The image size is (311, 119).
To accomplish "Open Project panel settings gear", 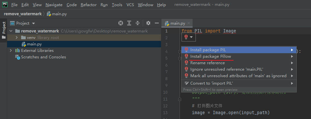I will (x=148, y=23).
